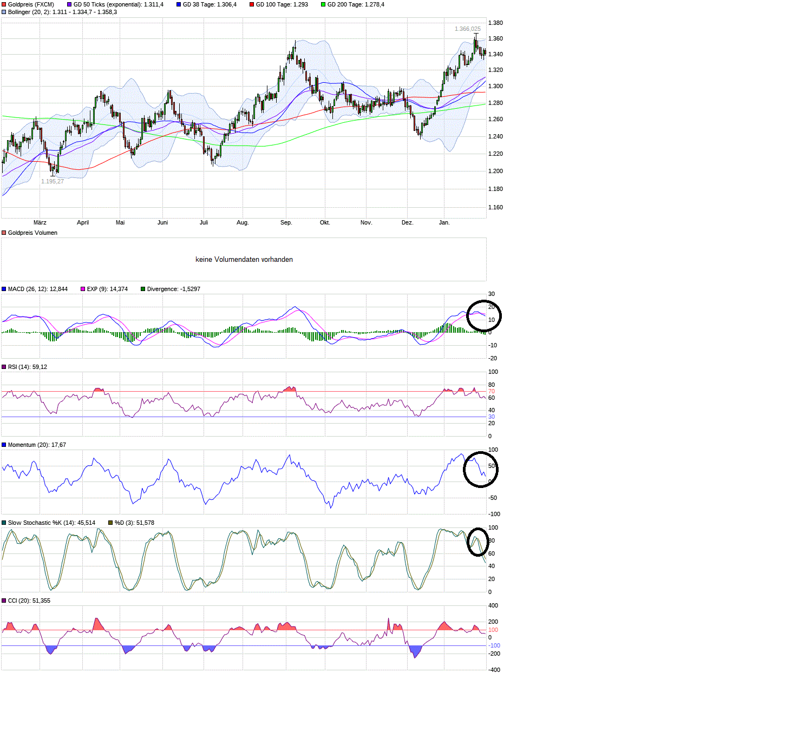This screenshot has width=785, height=752.
Task: Click the 1.300 price axis label
Action: click(495, 86)
